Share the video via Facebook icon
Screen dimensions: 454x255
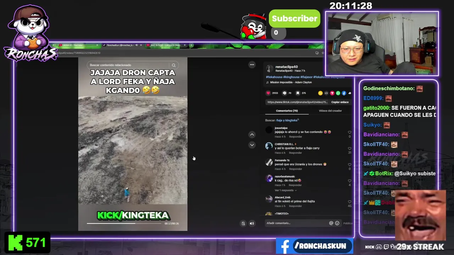tap(344, 93)
